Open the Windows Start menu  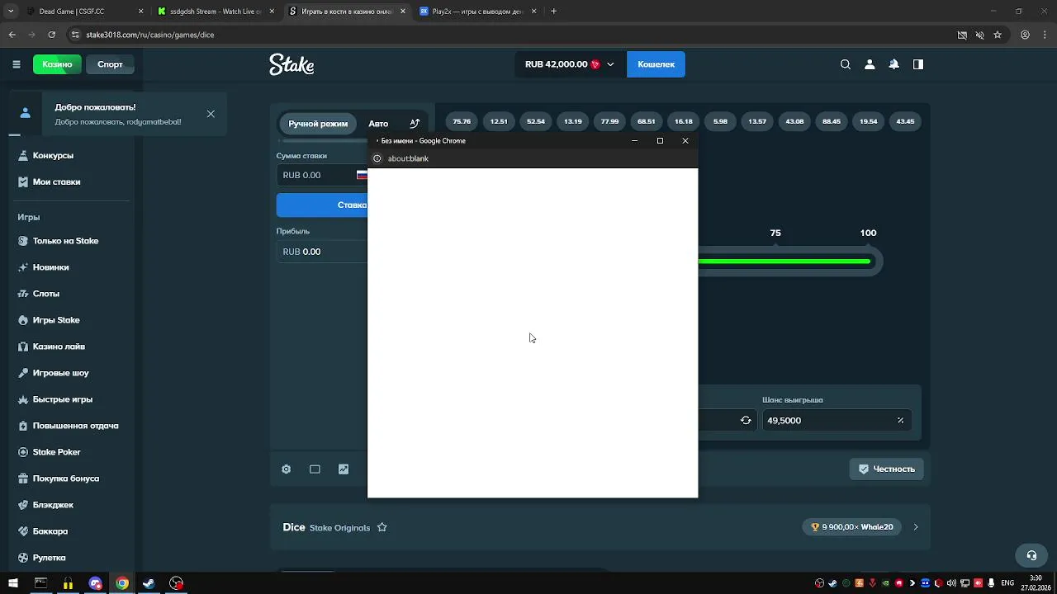point(13,583)
